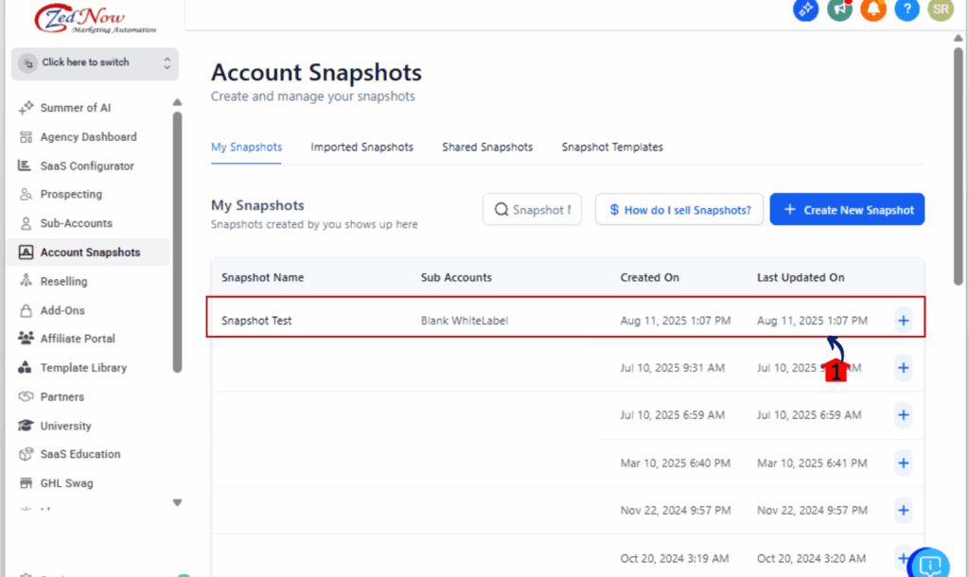Go to Prospecting in the sidebar
969x577 pixels.
71,194
